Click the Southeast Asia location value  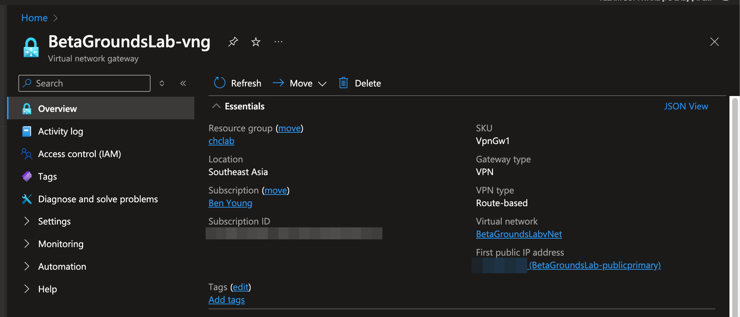click(x=238, y=172)
